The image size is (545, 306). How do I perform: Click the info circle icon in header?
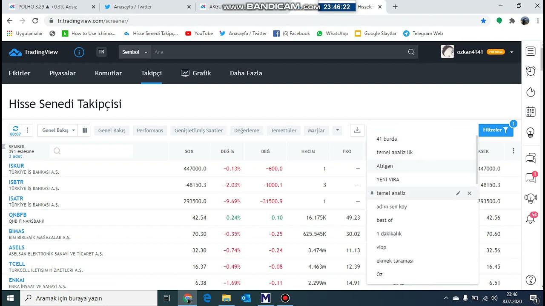pyautogui.click(x=79, y=52)
